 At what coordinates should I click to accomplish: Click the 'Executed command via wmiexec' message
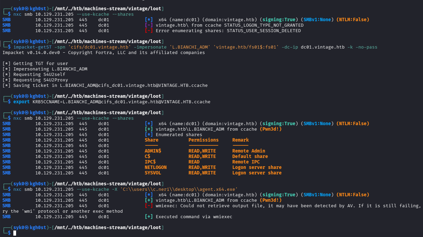(x=194, y=216)
